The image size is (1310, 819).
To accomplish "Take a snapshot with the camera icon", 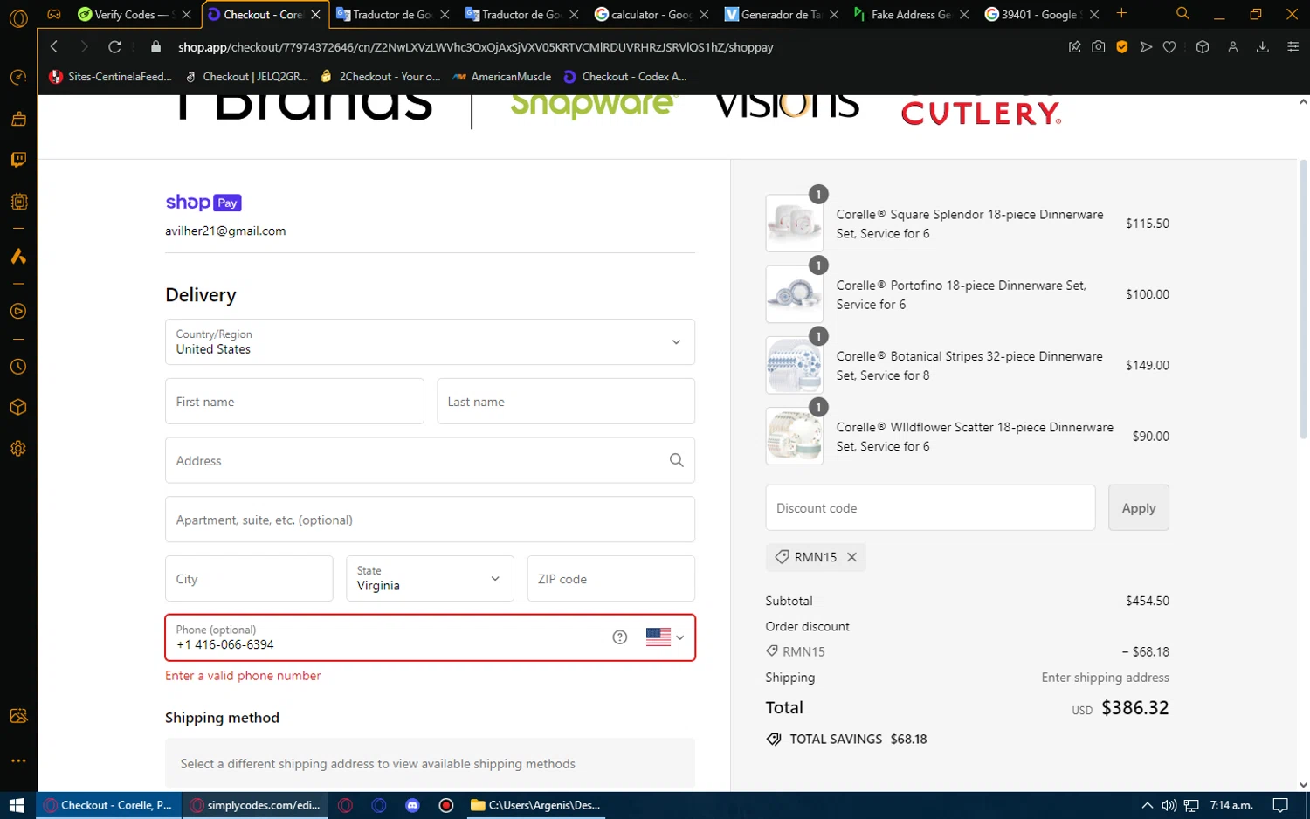I will (x=1099, y=47).
